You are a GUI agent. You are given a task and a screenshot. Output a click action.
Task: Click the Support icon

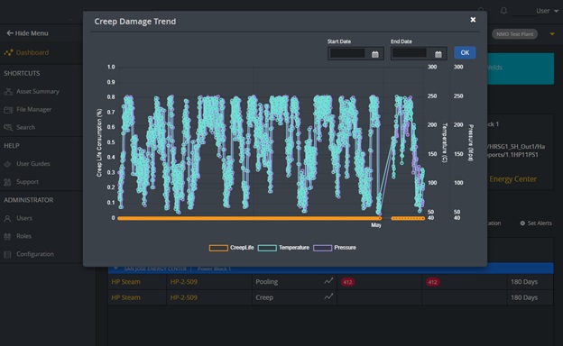7,182
